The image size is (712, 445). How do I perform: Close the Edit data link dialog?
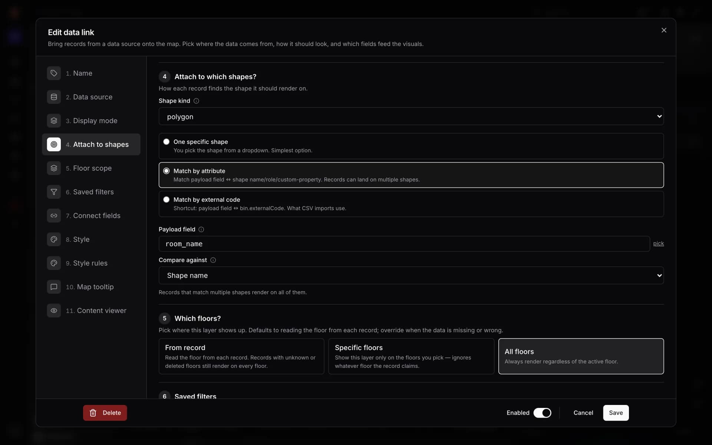click(x=664, y=30)
